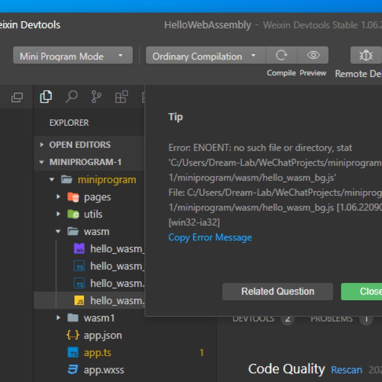Click the HelloWebAssembly window title
This screenshot has width=382, height=382.
point(207,25)
